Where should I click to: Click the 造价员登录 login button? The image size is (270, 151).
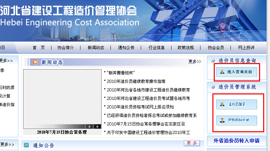[x=236, y=104]
